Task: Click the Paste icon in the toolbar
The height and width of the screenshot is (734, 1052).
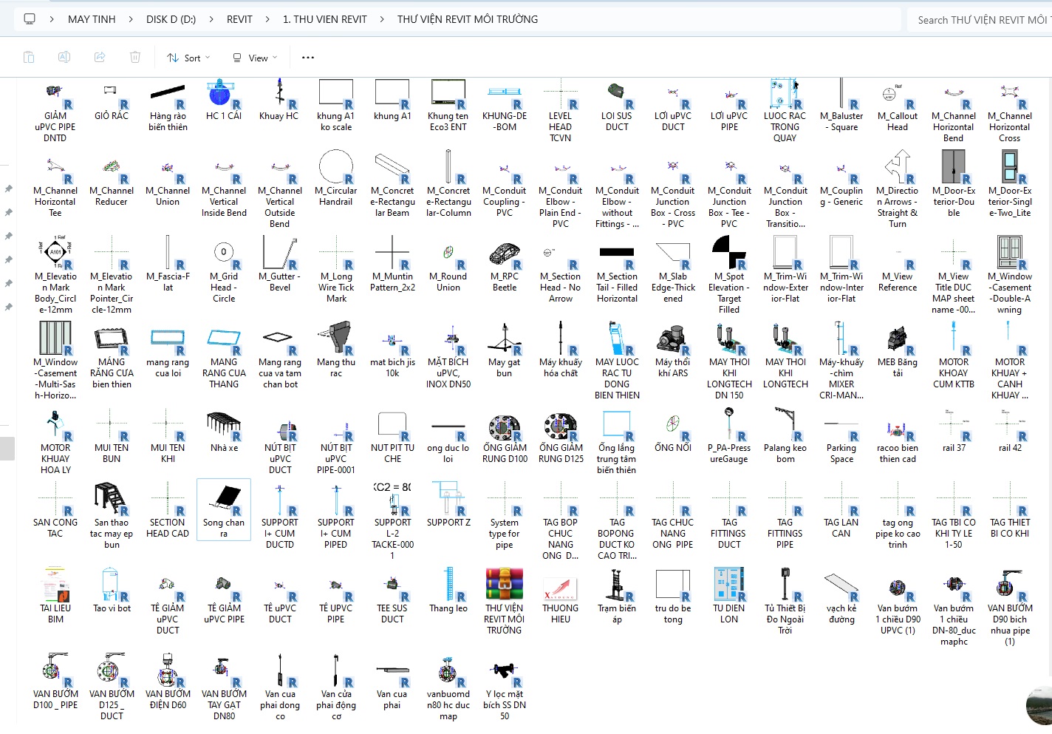Action: pos(29,58)
